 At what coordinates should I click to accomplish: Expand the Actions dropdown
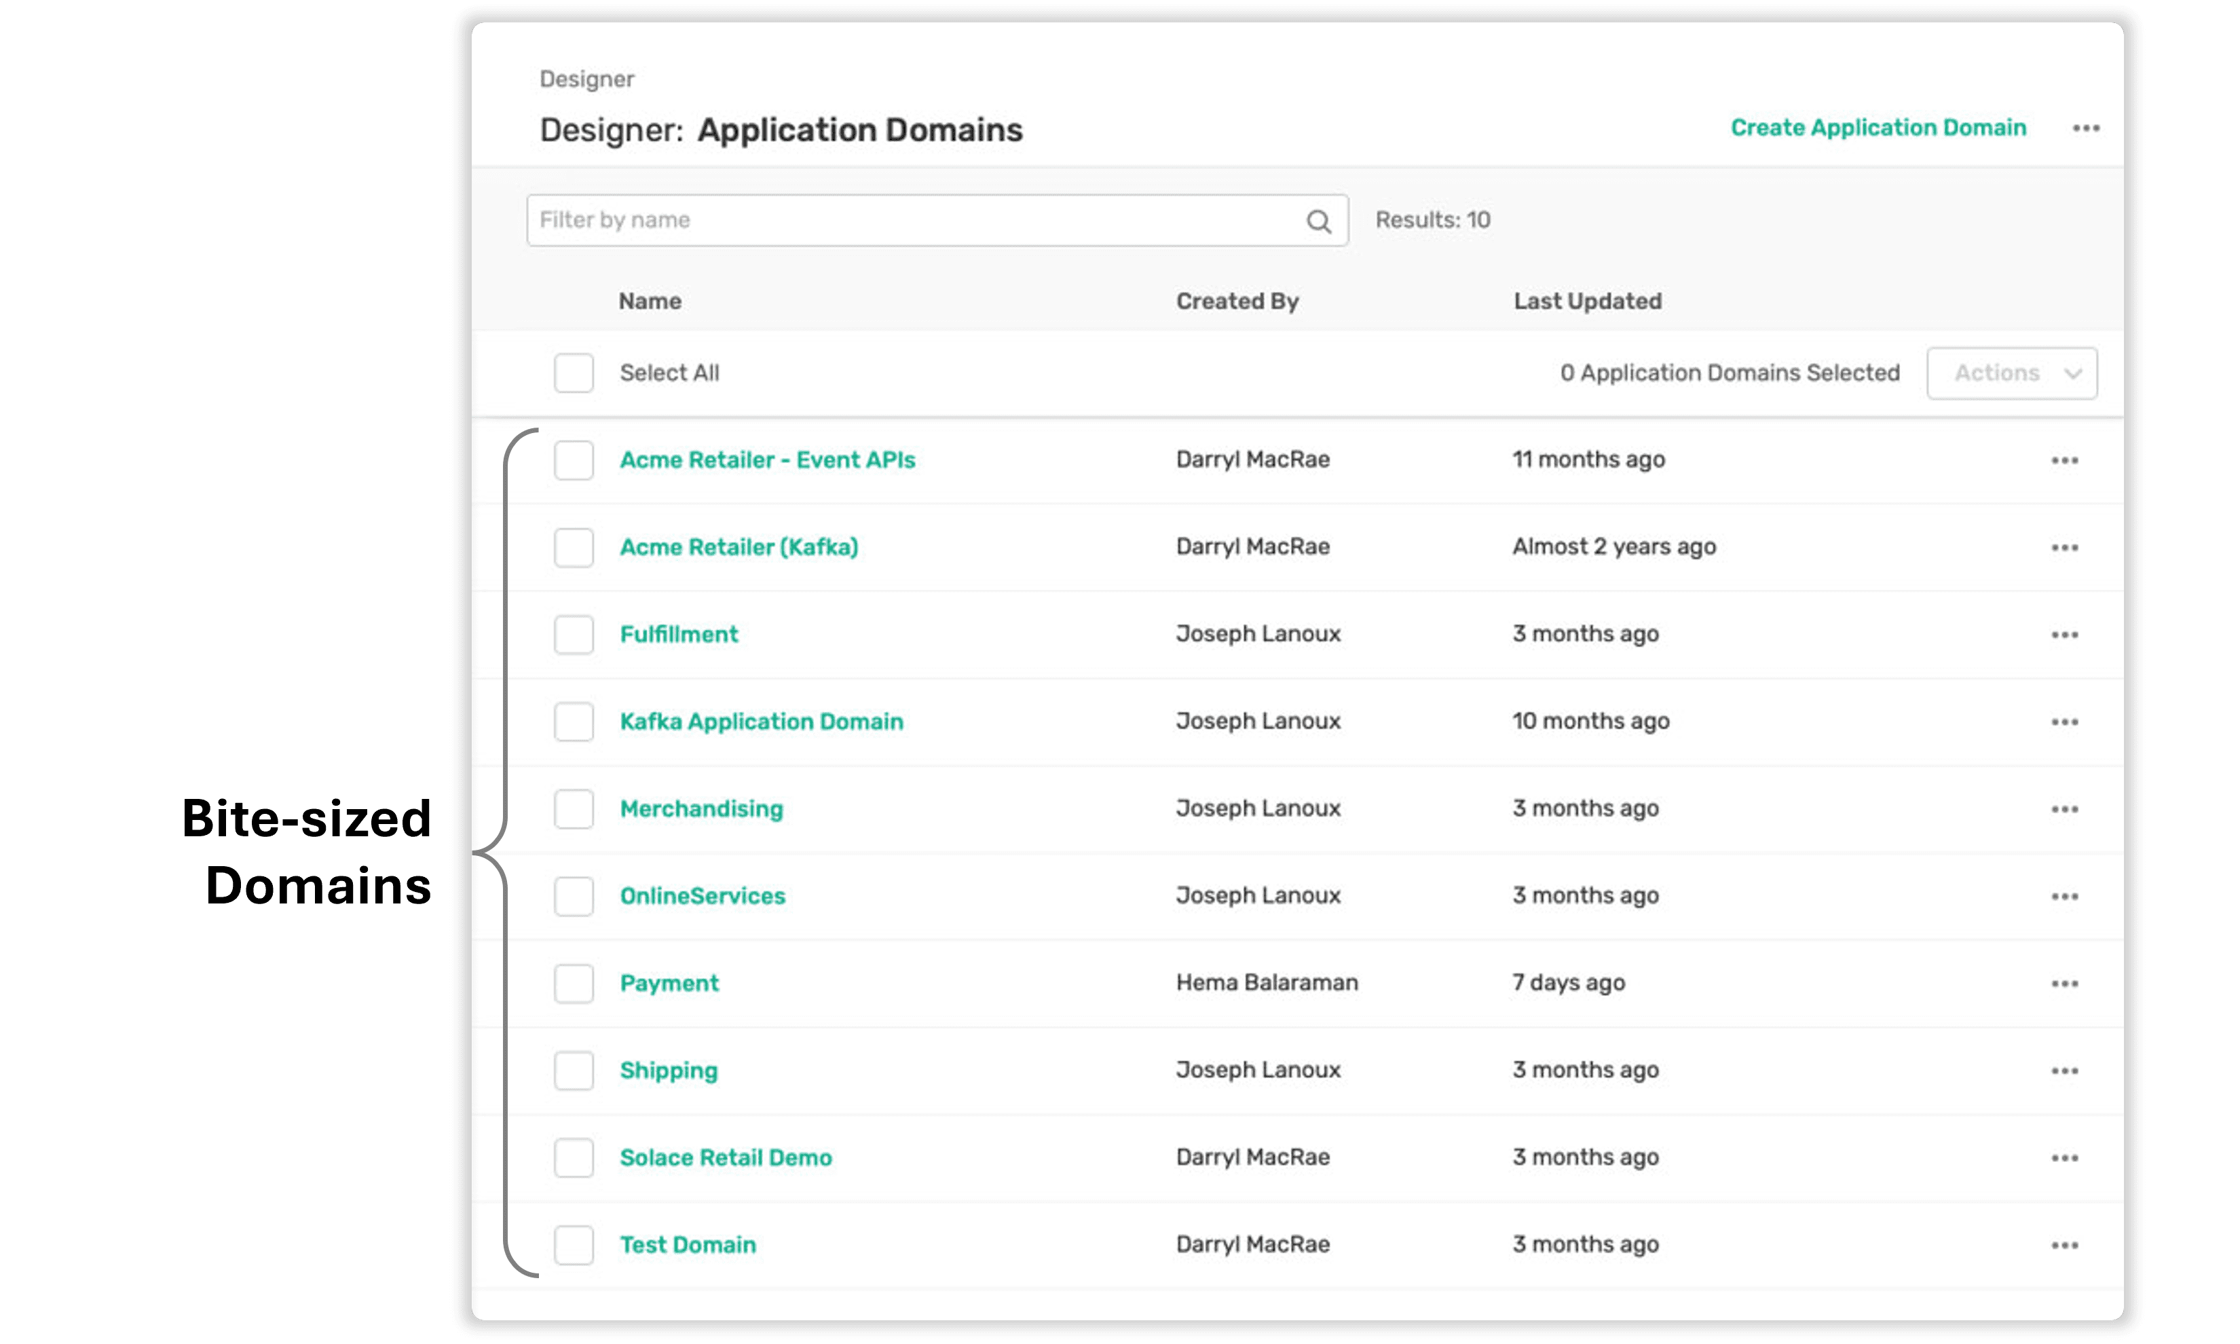(x=2011, y=373)
